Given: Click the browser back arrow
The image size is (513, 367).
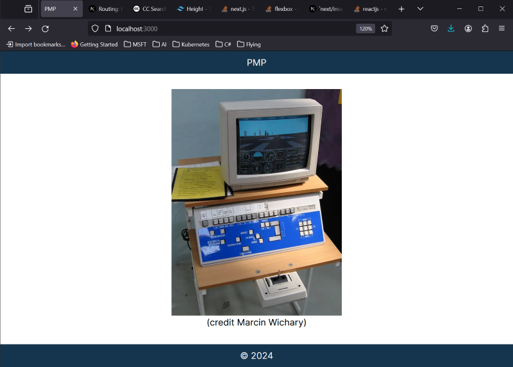Looking at the screenshot, I should pos(12,29).
